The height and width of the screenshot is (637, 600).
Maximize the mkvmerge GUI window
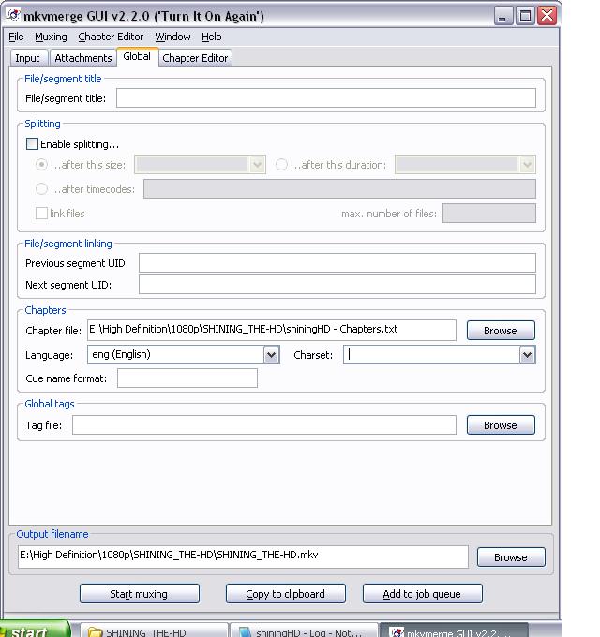tap(525, 16)
